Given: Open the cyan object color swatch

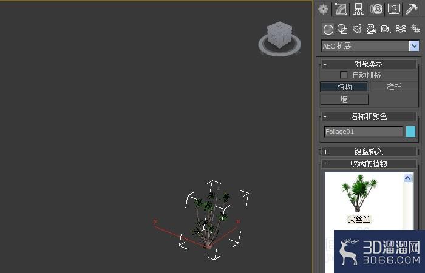Looking at the screenshot, I should 410,132.
